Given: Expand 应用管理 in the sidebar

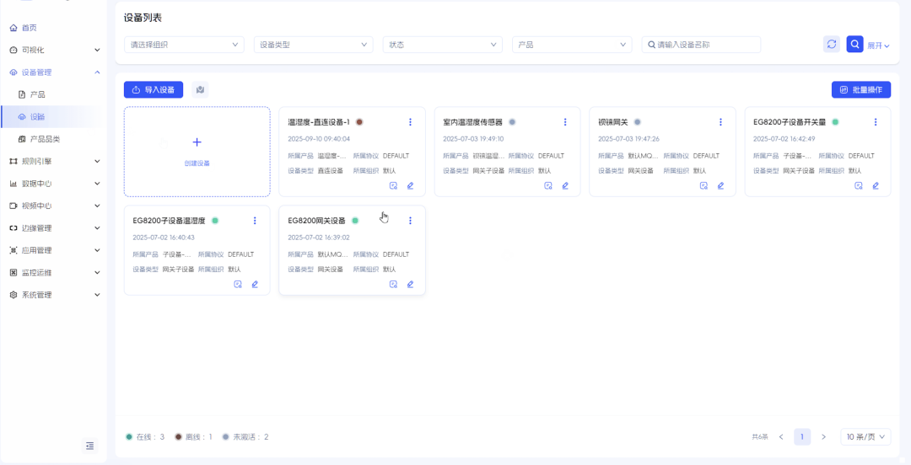Looking at the screenshot, I should coord(54,250).
